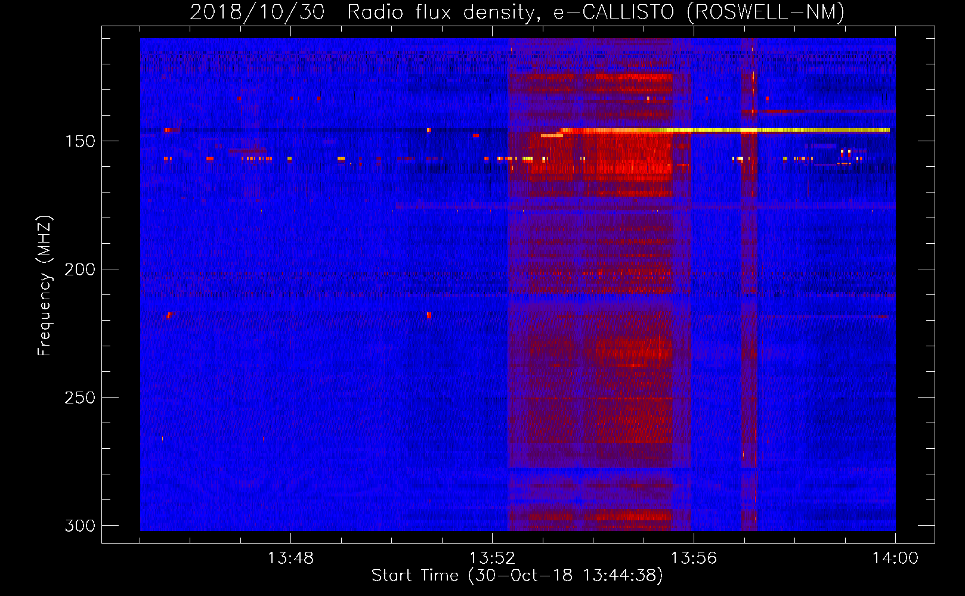Click the 14:00 time axis label
The width and height of the screenshot is (965, 596).
coord(895,558)
